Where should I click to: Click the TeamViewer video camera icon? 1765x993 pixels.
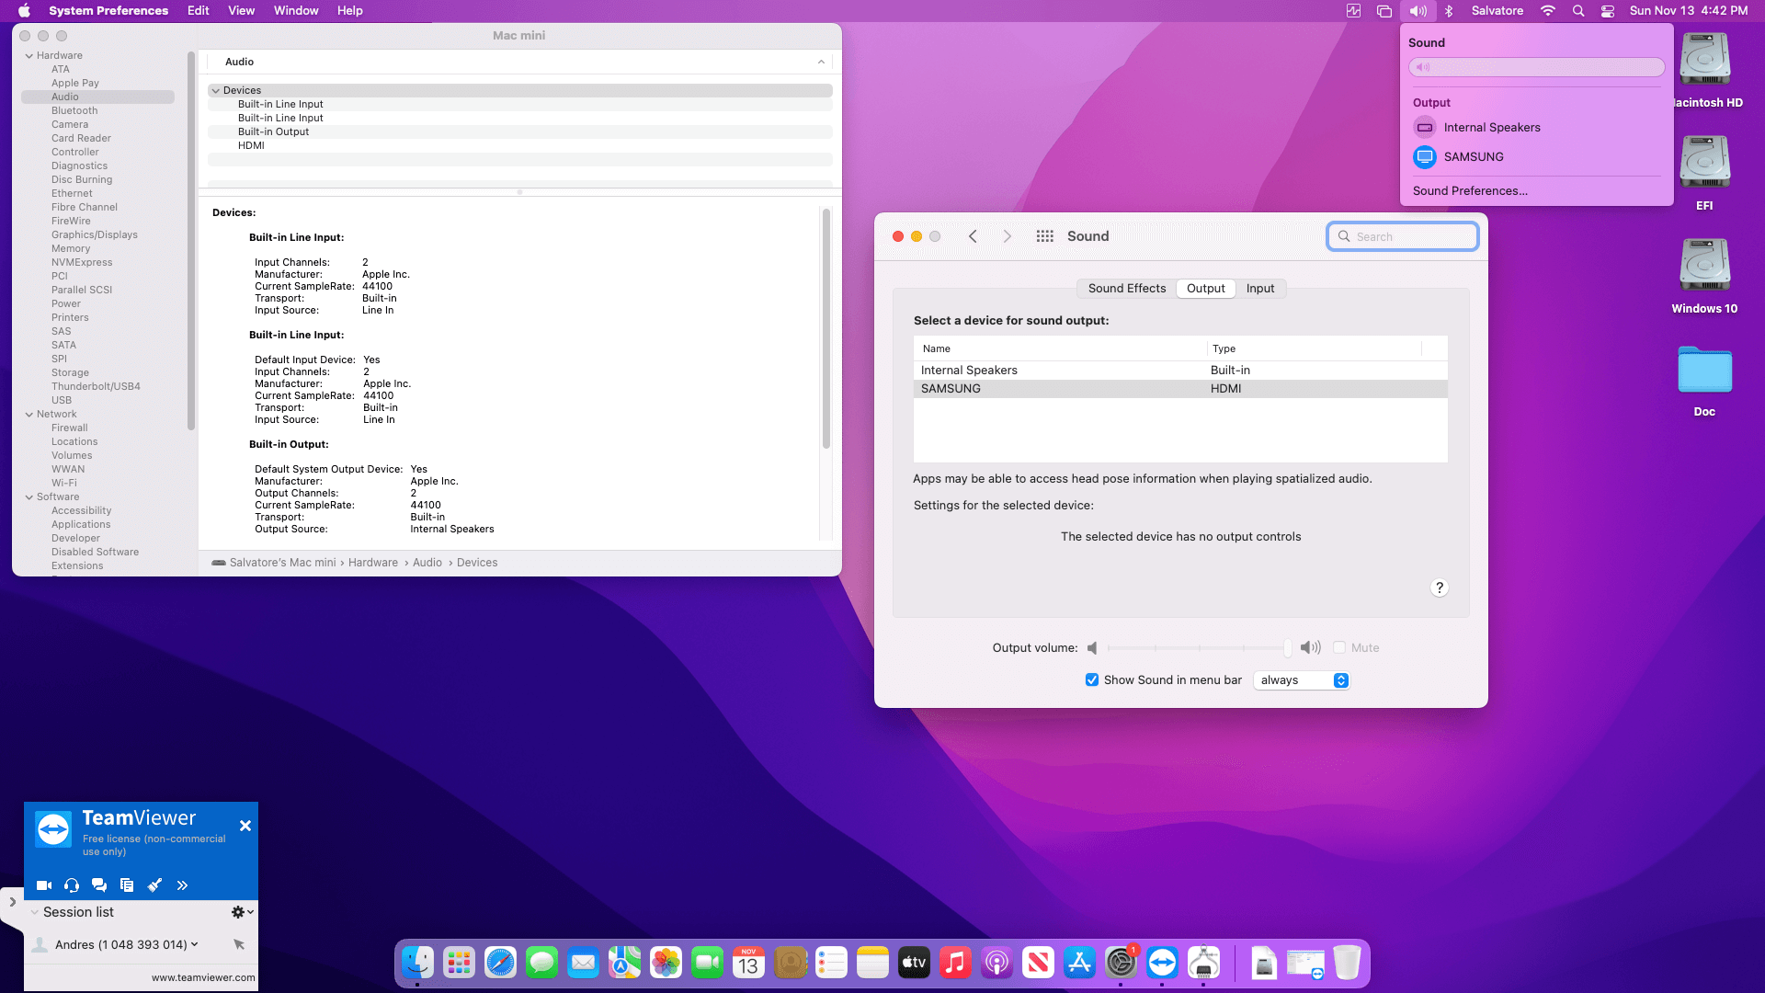pos(43,885)
